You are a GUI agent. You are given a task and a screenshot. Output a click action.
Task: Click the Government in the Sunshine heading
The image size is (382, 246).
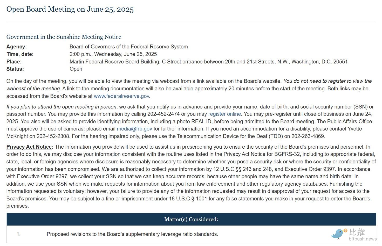tap(64, 37)
